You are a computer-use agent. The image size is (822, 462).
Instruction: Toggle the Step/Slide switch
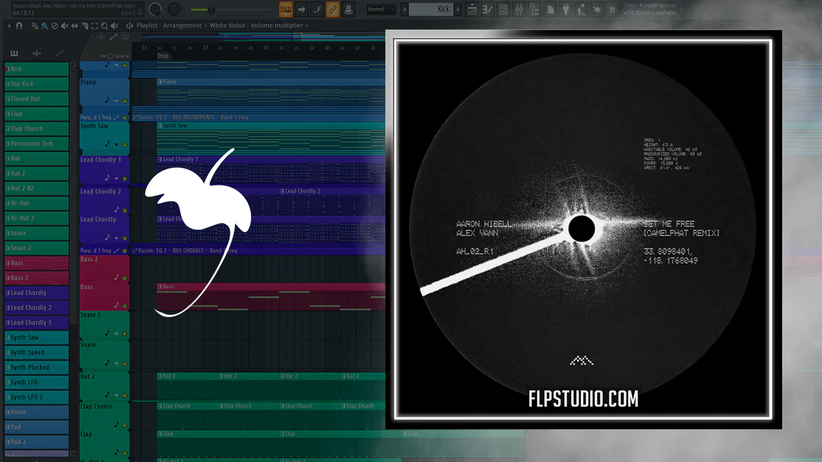110,56
